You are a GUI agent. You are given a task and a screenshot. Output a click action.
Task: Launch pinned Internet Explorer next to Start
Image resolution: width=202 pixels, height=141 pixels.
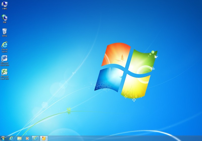click(11, 138)
